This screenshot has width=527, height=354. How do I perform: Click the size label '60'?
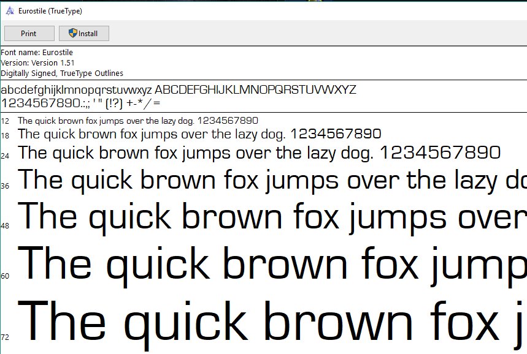[x=5, y=276]
